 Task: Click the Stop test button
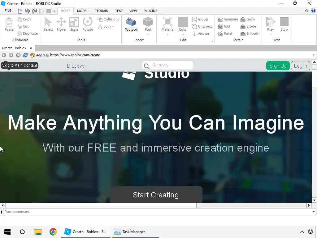coord(284,24)
